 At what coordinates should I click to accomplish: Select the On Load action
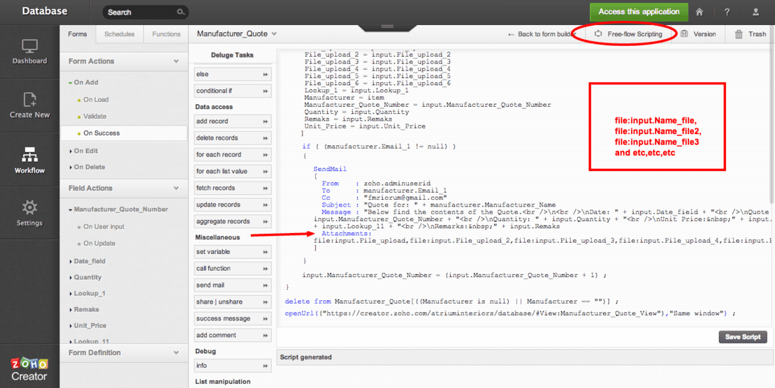click(x=96, y=100)
